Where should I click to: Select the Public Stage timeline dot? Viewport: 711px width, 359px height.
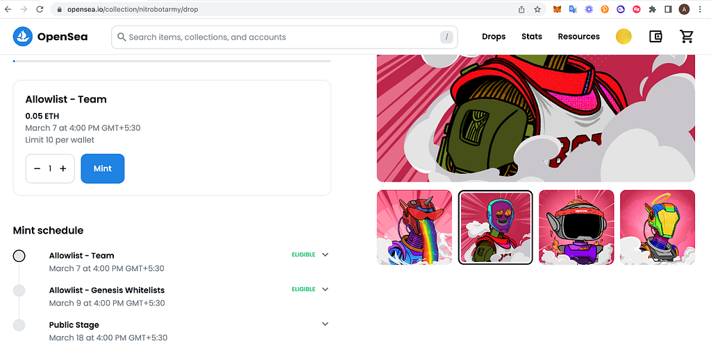tap(19, 326)
